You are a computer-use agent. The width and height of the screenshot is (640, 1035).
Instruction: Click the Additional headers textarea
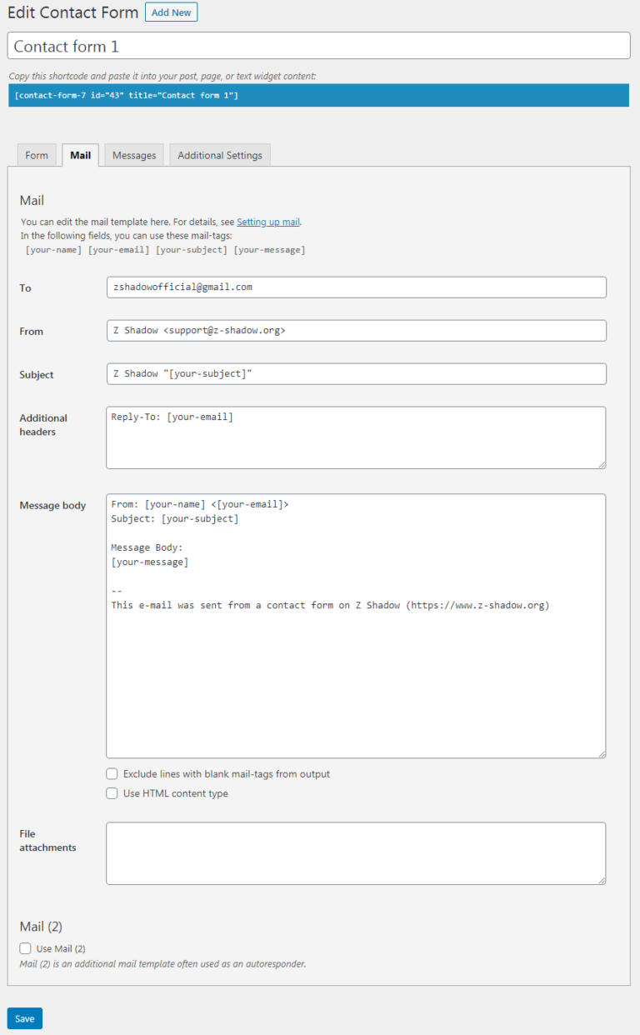[356, 437]
